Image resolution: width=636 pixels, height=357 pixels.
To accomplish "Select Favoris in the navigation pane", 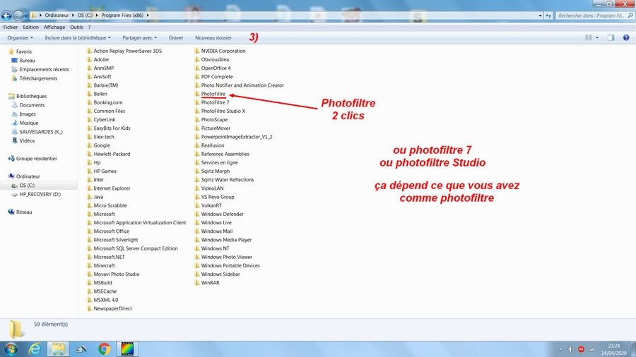I will tap(23, 52).
